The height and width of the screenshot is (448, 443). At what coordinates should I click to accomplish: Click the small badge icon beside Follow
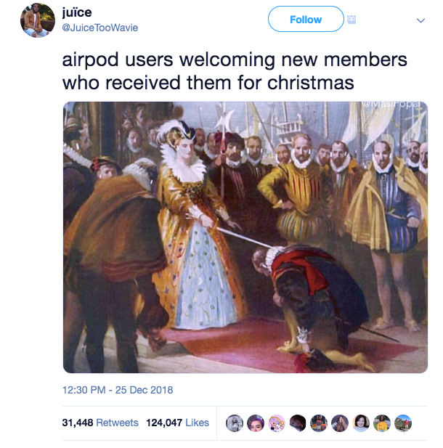coord(351,20)
